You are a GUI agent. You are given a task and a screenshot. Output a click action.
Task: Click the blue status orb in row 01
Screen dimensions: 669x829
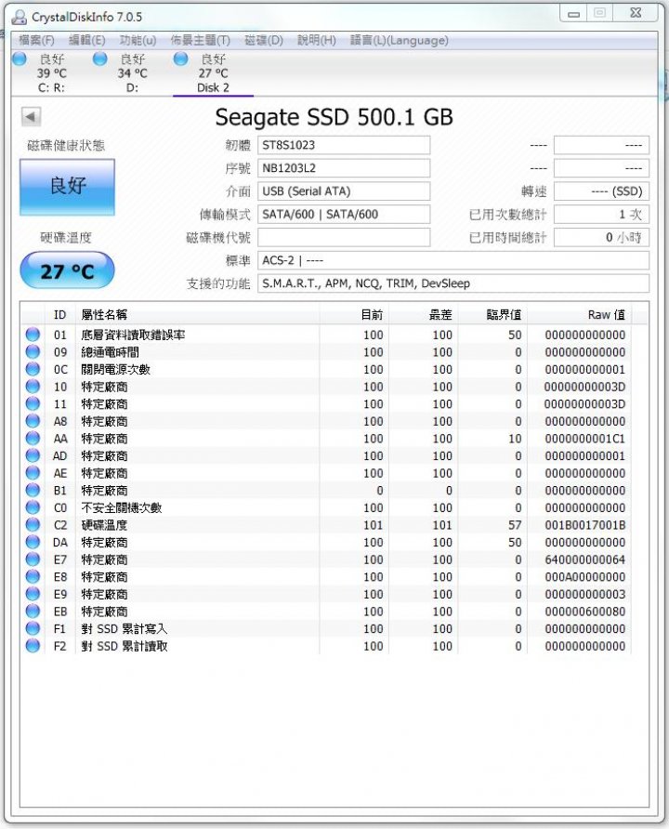[33, 335]
